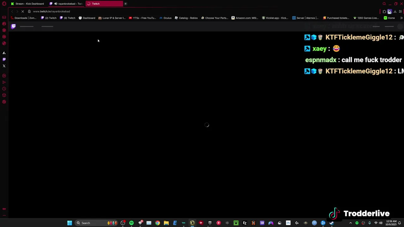
Task: Open Meta app icon in taskbar
Action: click(288, 223)
